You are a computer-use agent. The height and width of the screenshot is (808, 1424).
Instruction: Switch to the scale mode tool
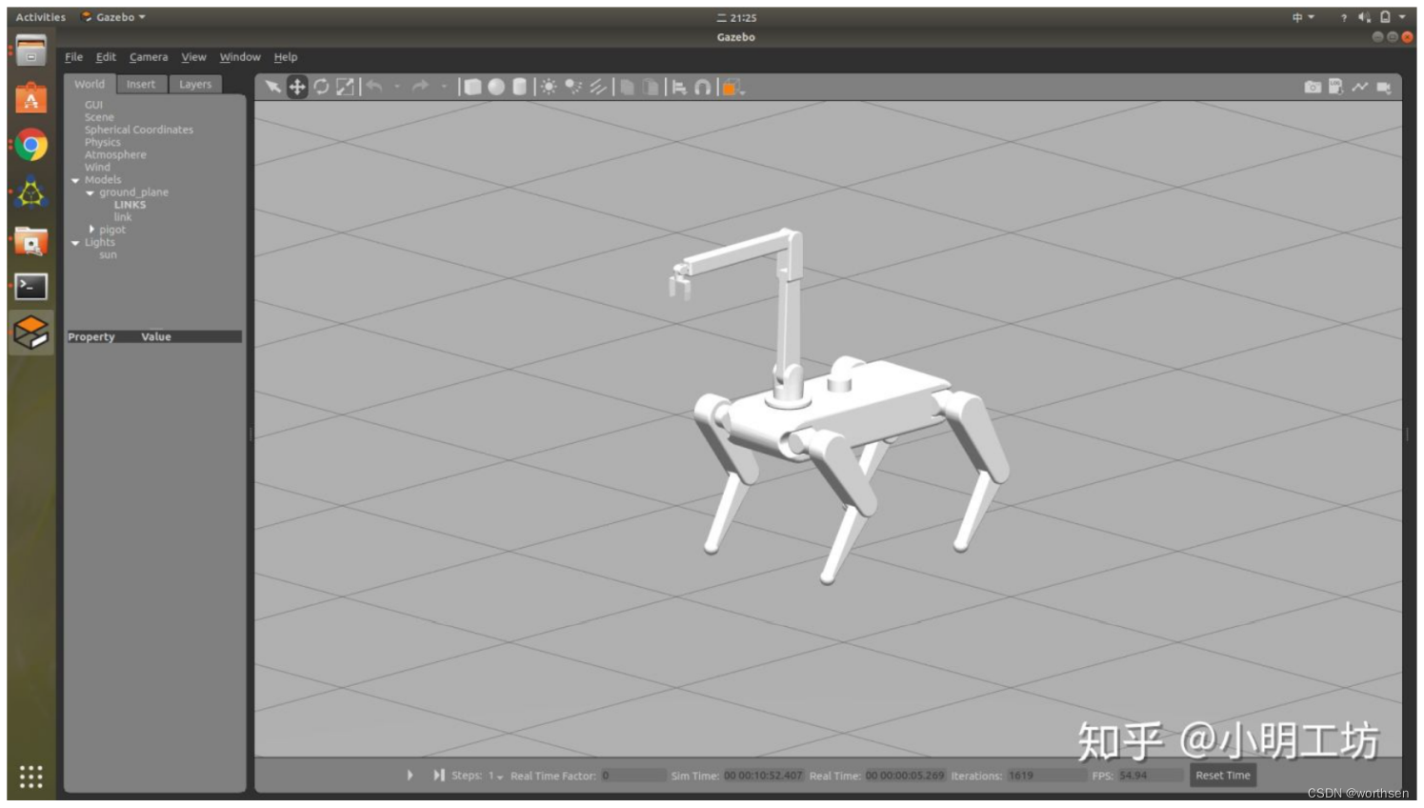click(x=345, y=87)
